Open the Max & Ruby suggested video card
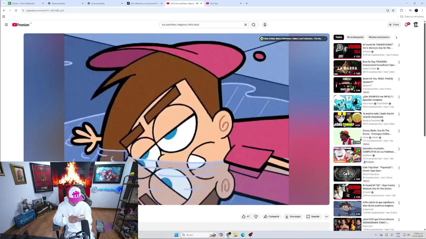 [x=293, y=39]
